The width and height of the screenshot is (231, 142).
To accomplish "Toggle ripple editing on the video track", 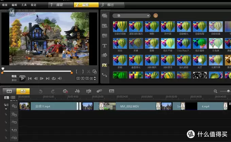I will click(x=6, y=105).
